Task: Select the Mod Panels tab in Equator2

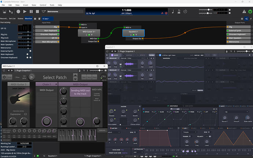Action: (172, 106)
